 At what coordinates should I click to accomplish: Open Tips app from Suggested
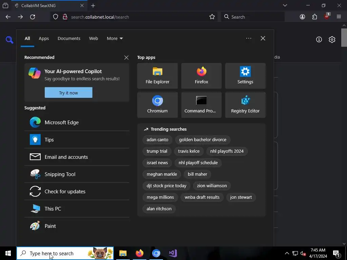coord(77,139)
